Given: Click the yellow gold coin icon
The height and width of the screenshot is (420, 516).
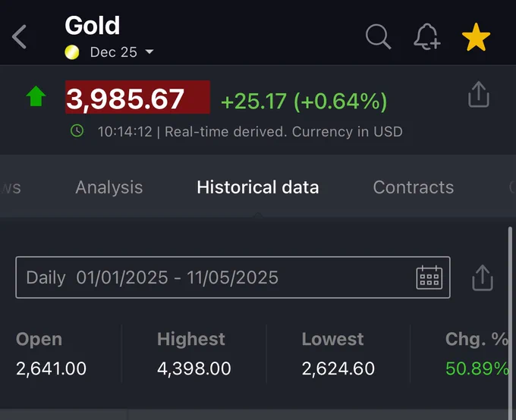Looking at the screenshot, I should pyautogui.click(x=72, y=52).
